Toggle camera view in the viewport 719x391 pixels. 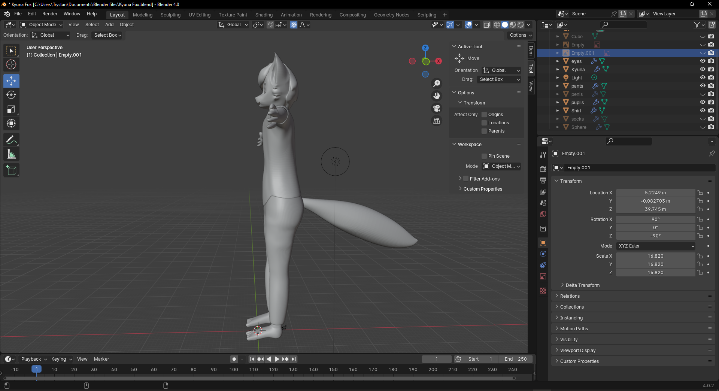pos(437,109)
